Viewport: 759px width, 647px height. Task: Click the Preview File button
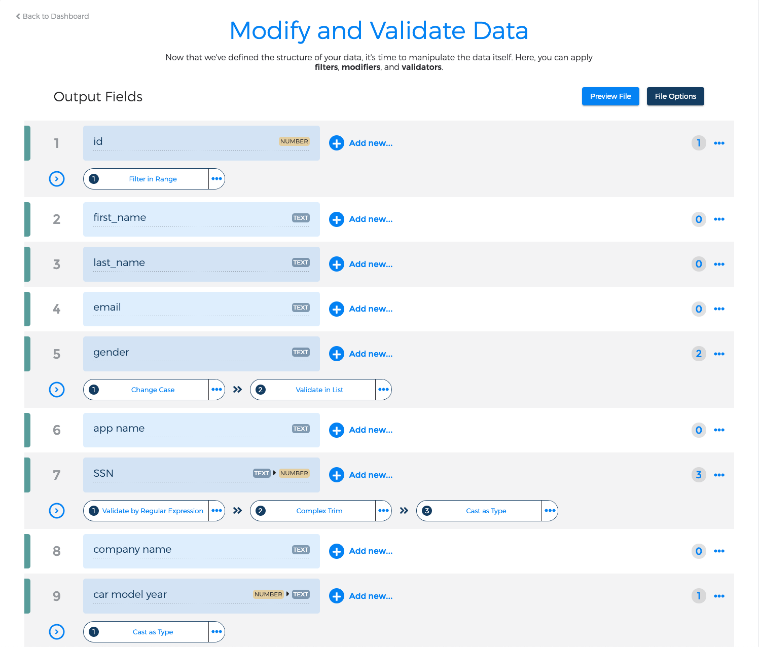tap(610, 96)
